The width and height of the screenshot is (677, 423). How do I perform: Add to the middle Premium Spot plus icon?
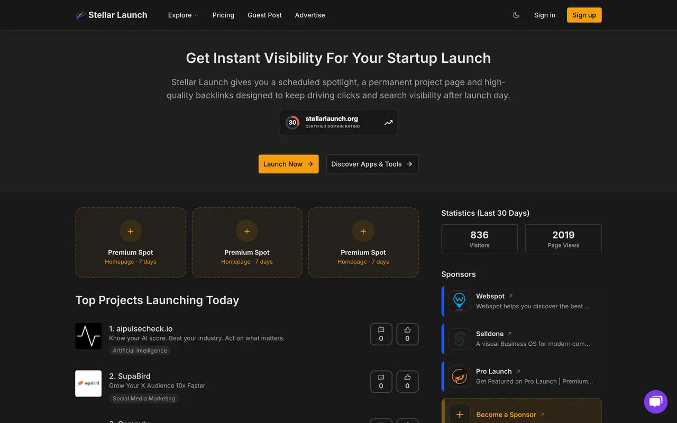pos(247,231)
